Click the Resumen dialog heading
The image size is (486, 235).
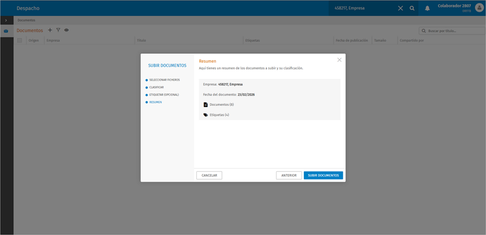208,61
